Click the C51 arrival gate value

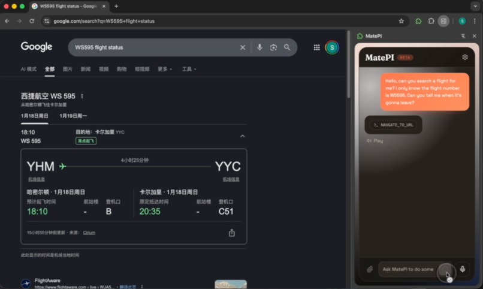[226, 212]
